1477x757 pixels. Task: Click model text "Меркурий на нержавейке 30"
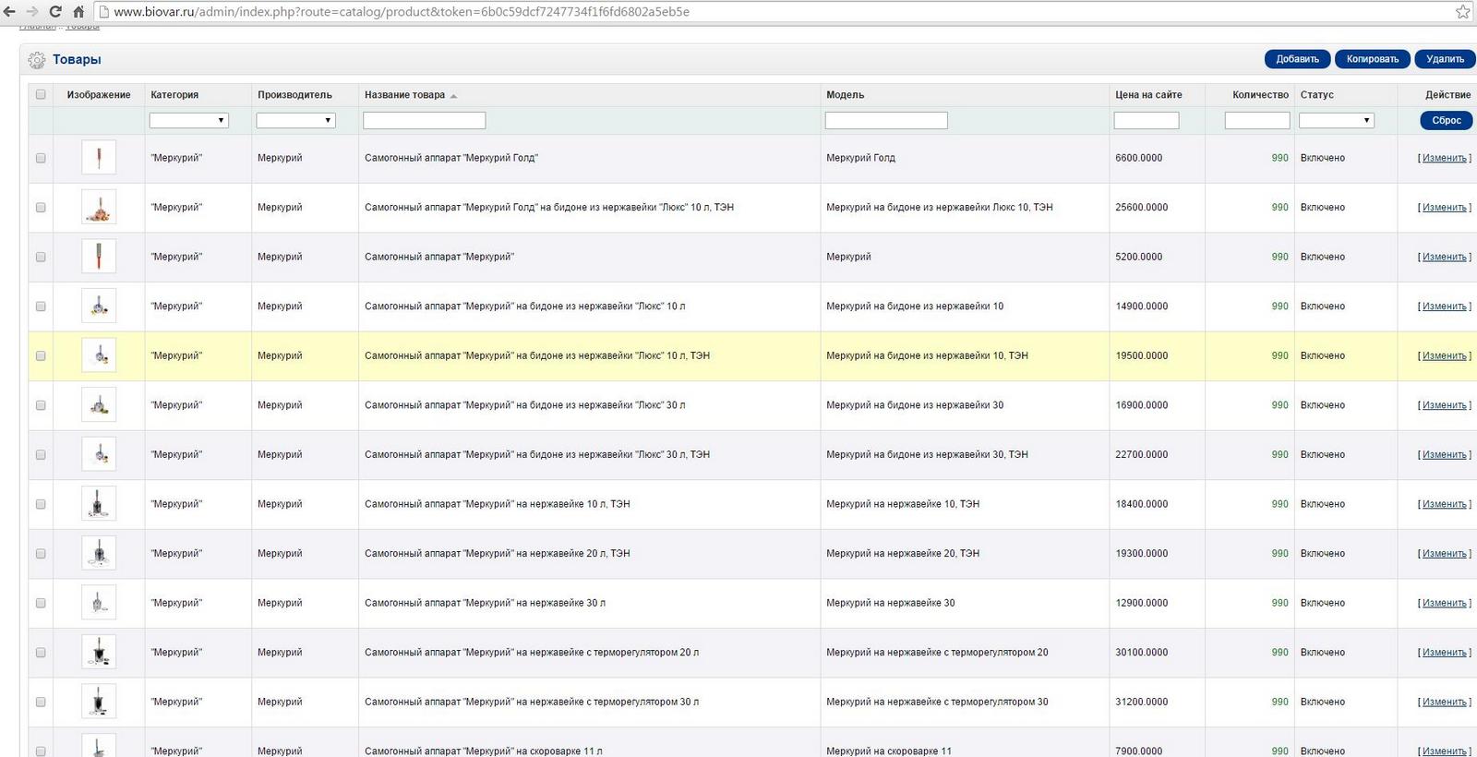[891, 603]
